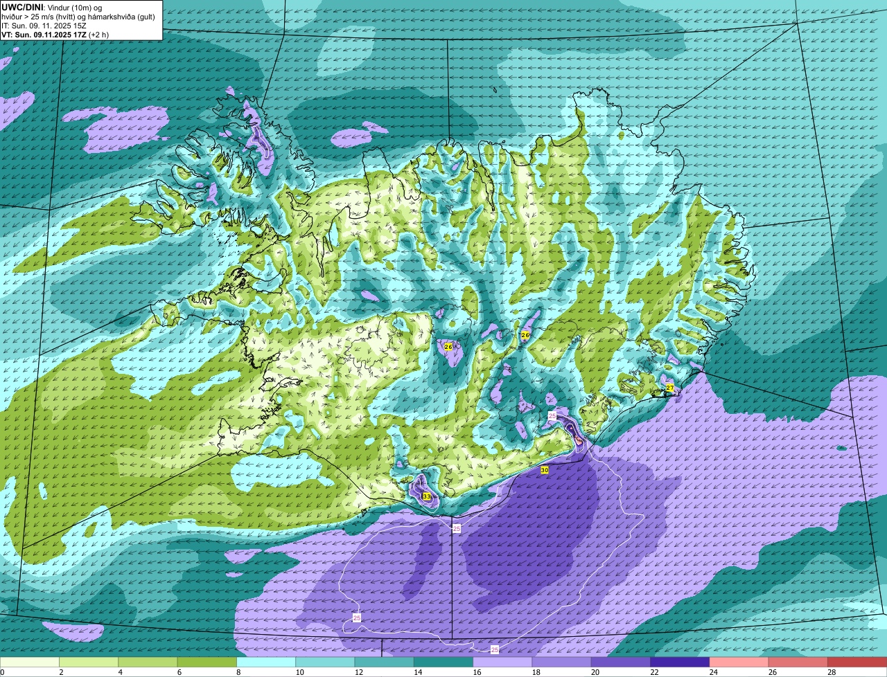Click the legend scale number 14
The width and height of the screenshot is (887, 677).
coord(417,672)
